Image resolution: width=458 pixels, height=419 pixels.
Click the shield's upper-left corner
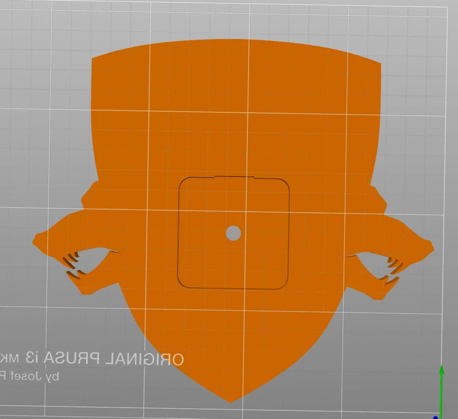click(93, 60)
